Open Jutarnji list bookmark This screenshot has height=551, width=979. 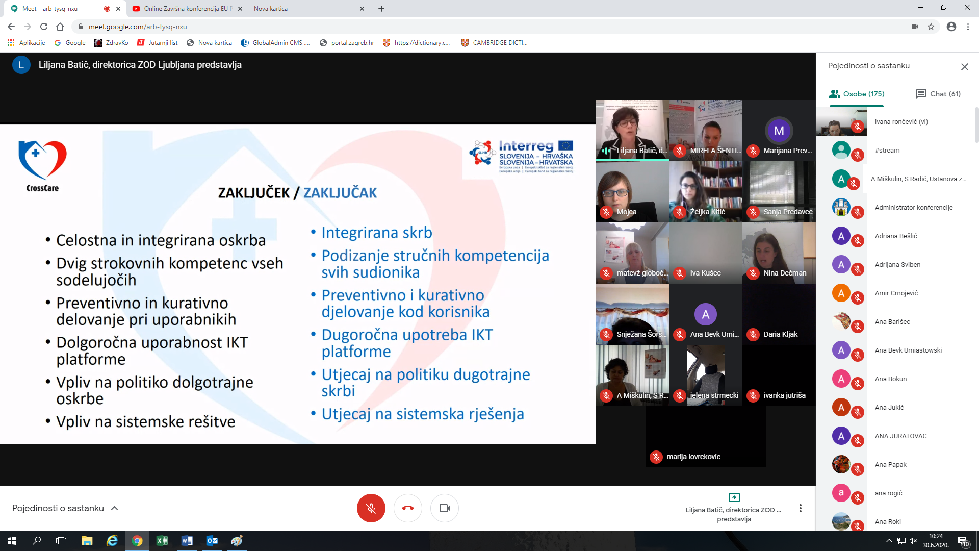click(x=158, y=43)
